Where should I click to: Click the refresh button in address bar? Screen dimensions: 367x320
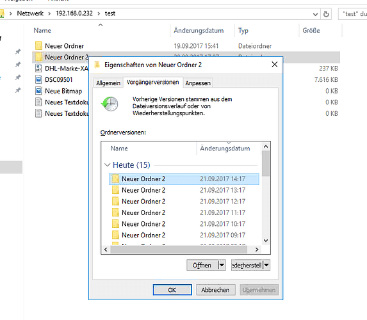[x=326, y=14]
